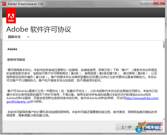Click the bold 软件许可协议 heading in text
The image size is (167, 135).
coord(16,60)
